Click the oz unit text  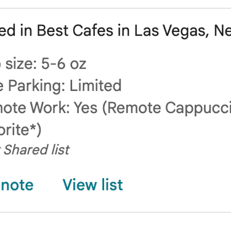click(78, 65)
